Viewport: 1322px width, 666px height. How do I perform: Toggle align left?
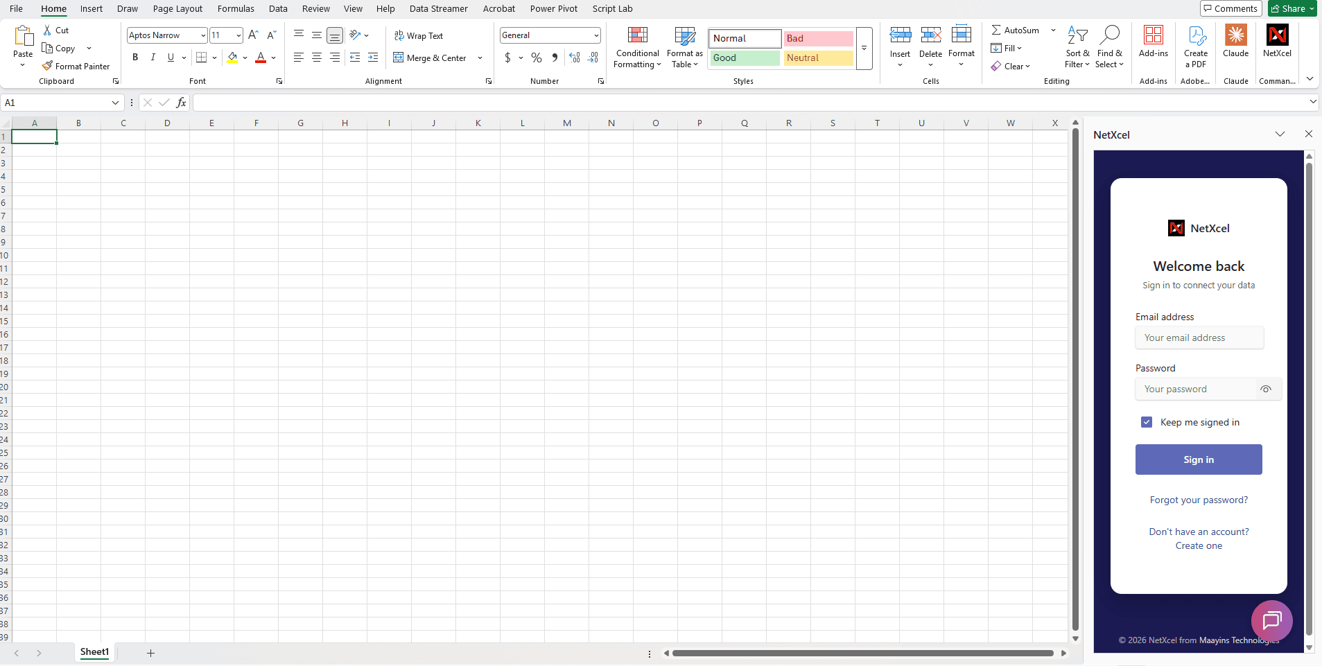point(299,58)
